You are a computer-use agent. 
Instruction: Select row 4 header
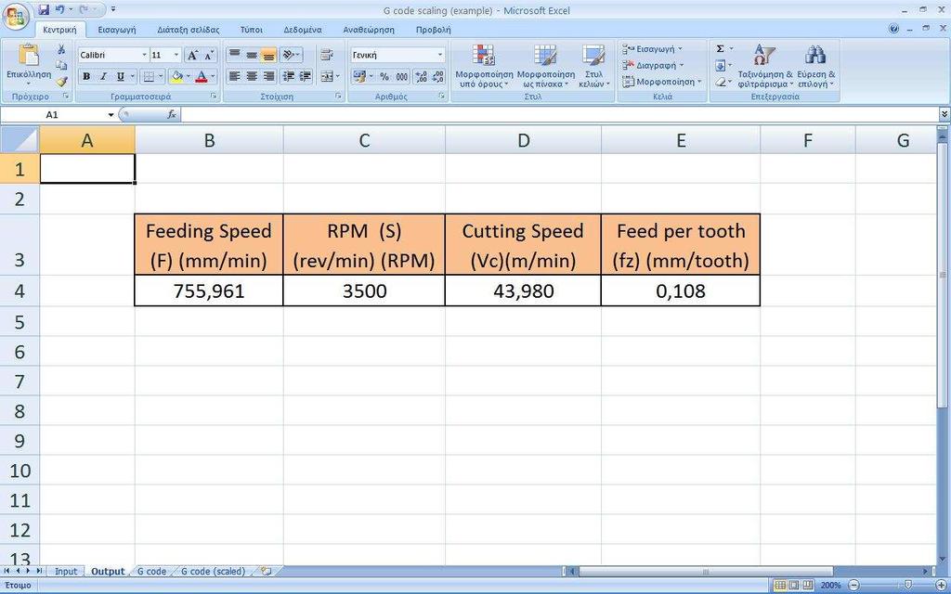click(x=20, y=291)
